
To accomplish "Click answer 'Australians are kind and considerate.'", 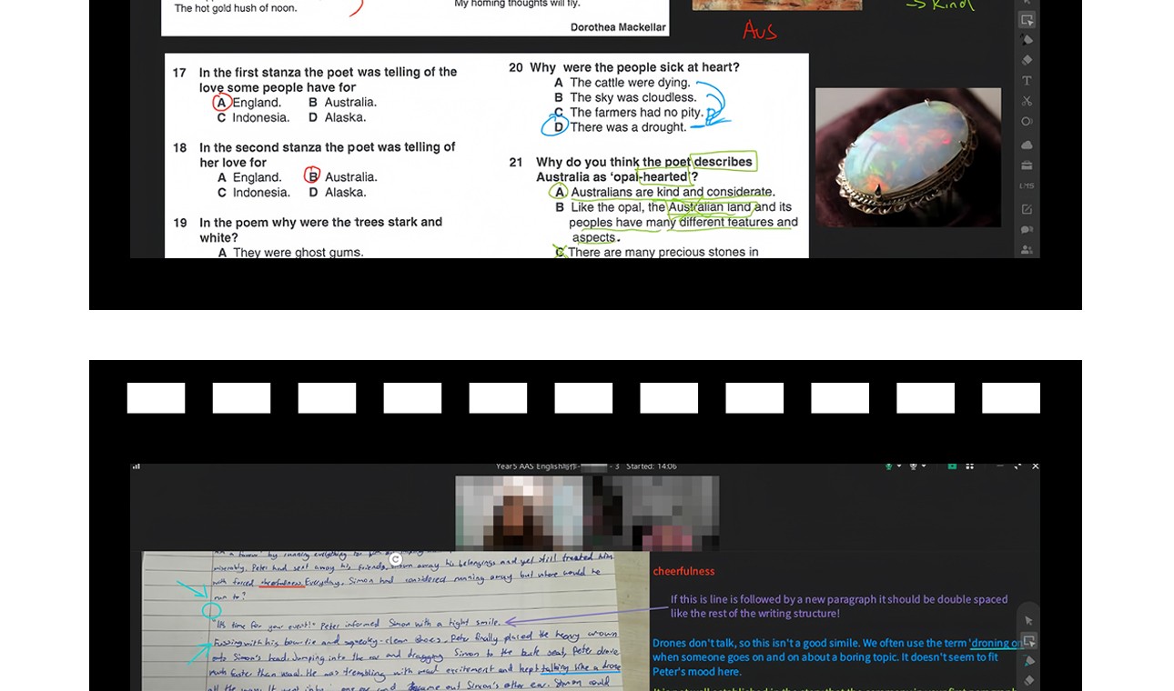I will click(x=673, y=192).
